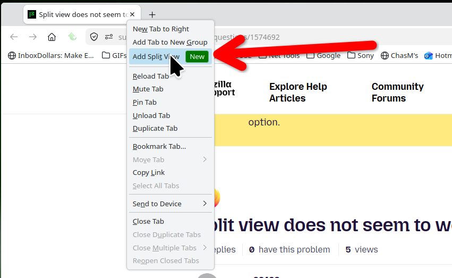Open InboxDollars bookmark
The width and height of the screenshot is (452, 278).
(x=51, y=55)
